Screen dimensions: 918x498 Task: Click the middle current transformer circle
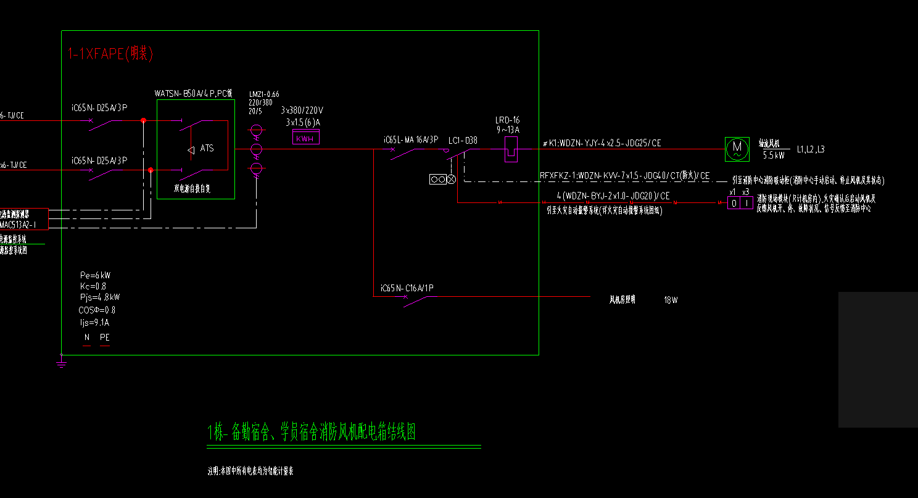coord(256,149)
